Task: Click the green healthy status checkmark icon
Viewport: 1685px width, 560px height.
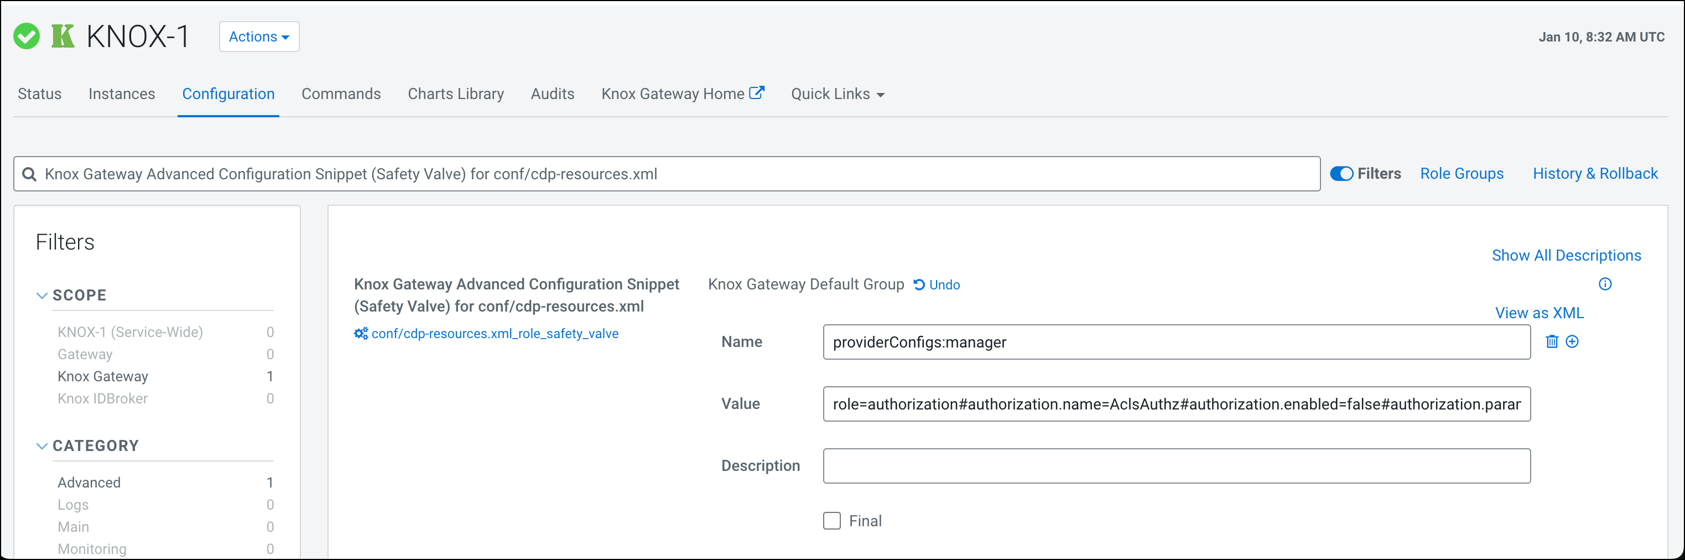Action: 27,37
